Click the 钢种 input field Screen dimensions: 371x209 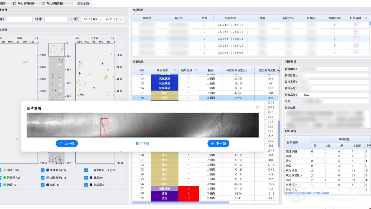click(x=56, y=19)
